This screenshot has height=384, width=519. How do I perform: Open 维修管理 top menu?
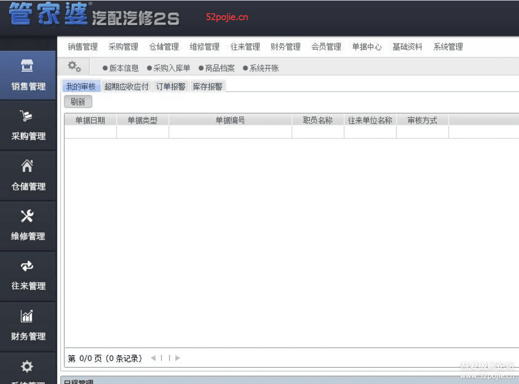pyautogui.click(x=204, y=47)
